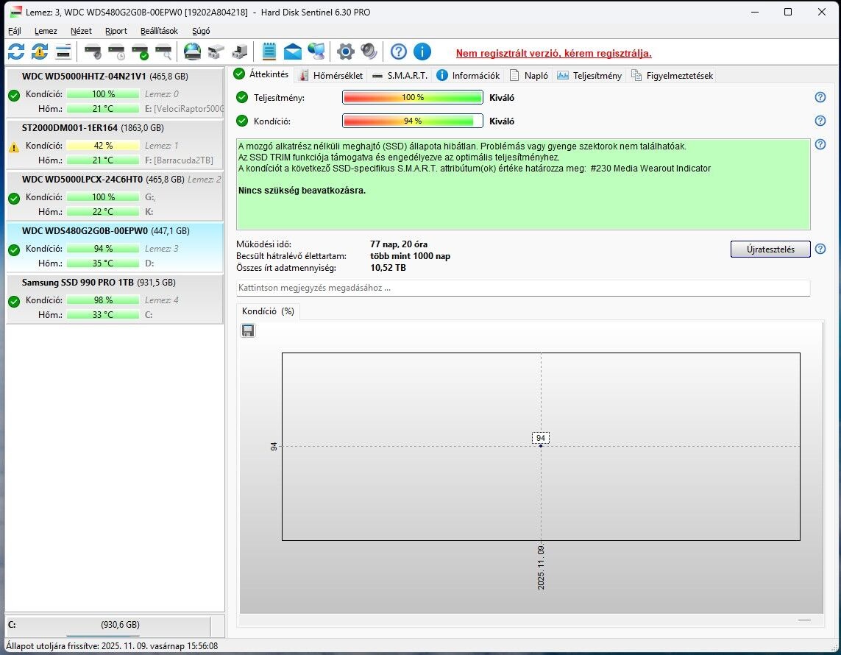Click the disk with magnifier toolbar icon
841x655 pixels.
click(163, 52)
